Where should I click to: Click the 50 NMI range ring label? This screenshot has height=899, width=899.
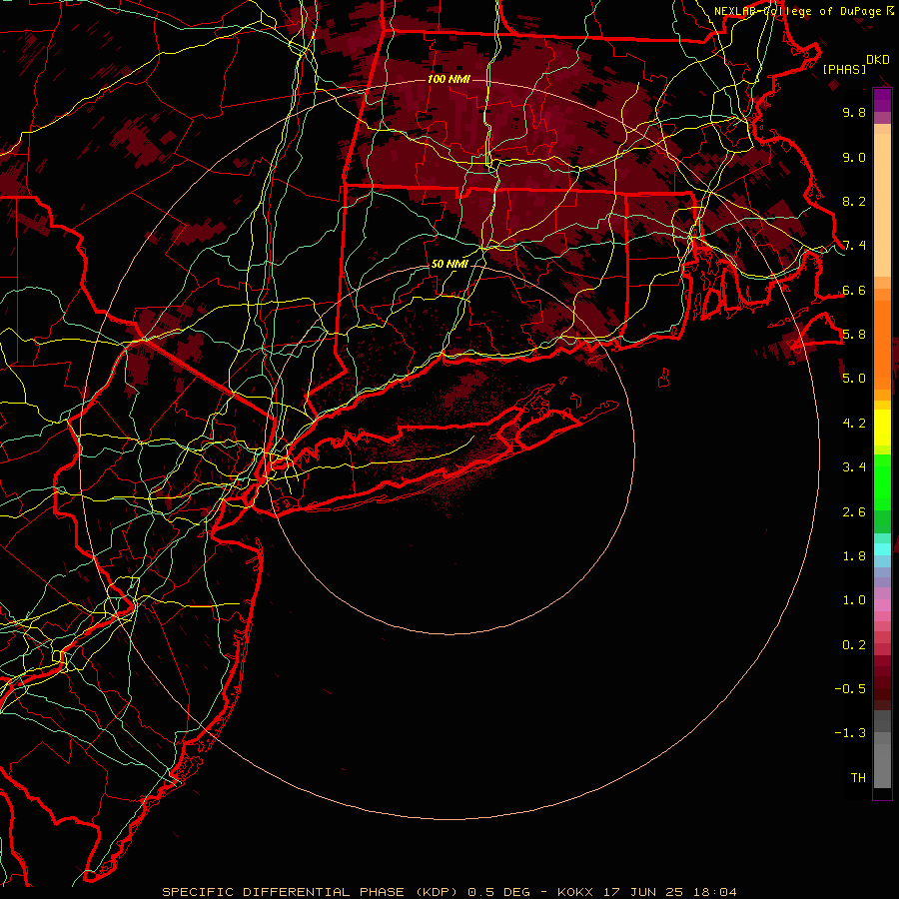pos(449,264)
